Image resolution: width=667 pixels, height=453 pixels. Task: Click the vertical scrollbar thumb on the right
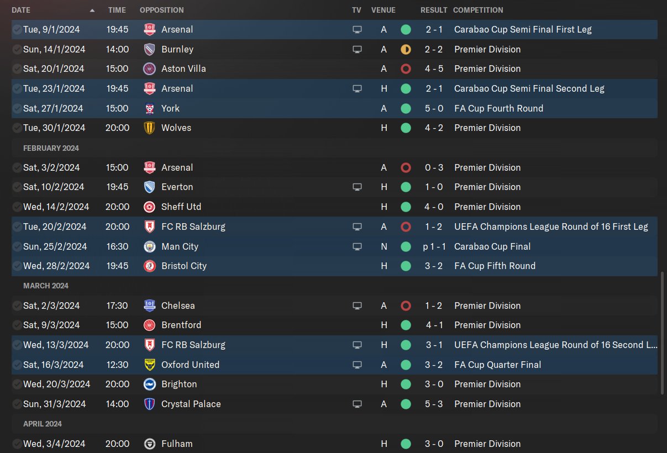pyautogui.click(x=663, y=332)
